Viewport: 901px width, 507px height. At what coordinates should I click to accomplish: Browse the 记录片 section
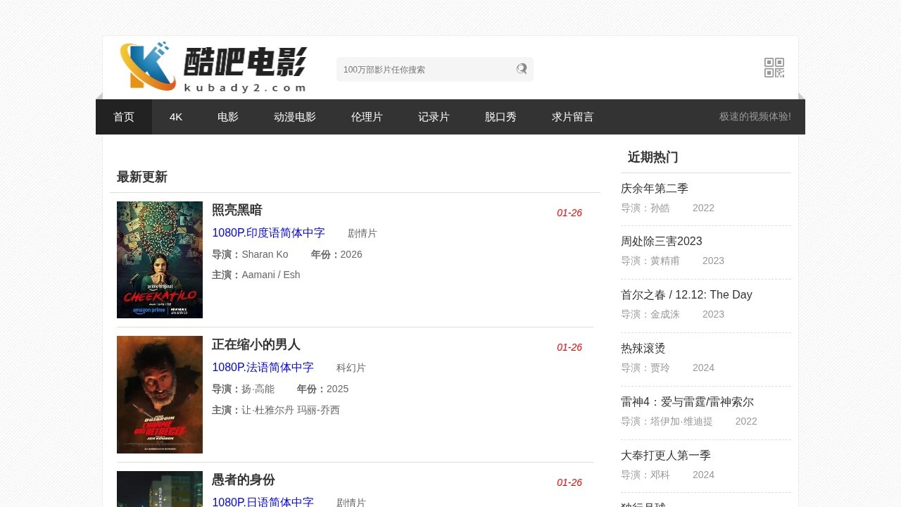(434, 117)
